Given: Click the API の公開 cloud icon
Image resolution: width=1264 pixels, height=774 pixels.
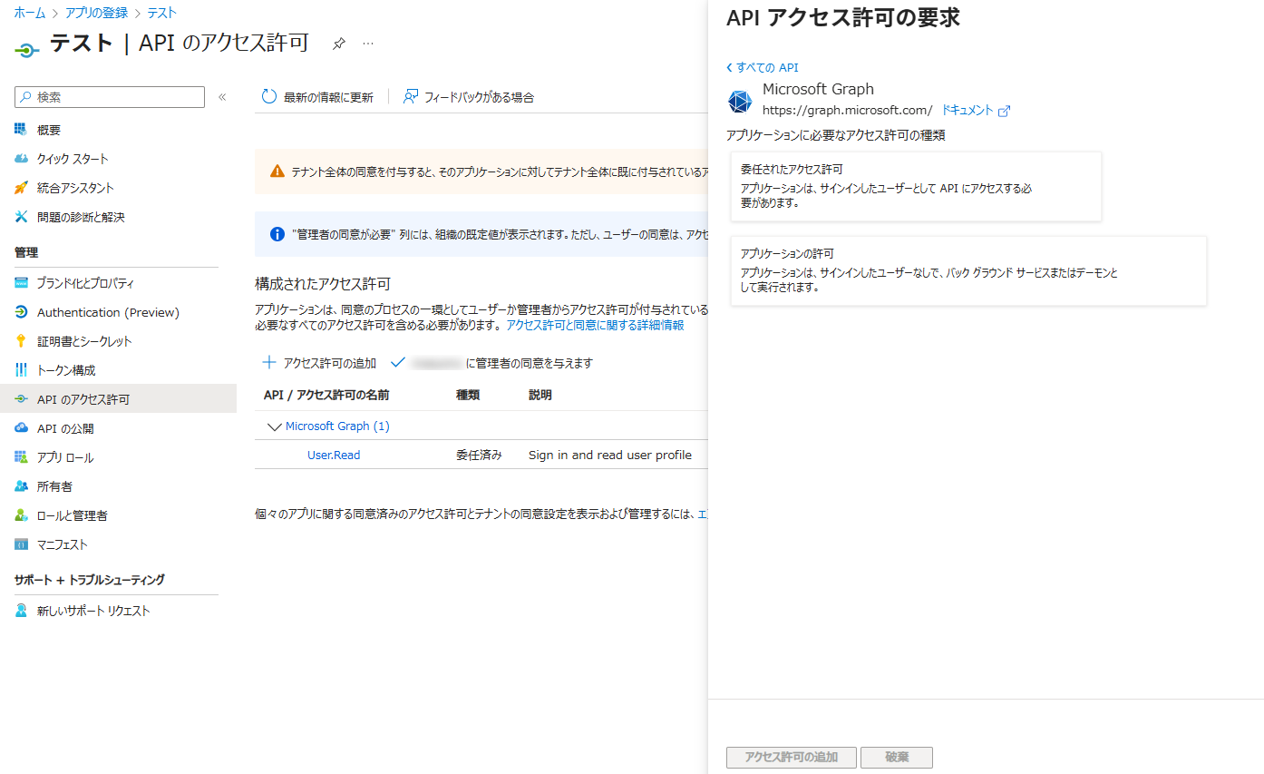Looking at the screenshot, I should coord(22,428).
